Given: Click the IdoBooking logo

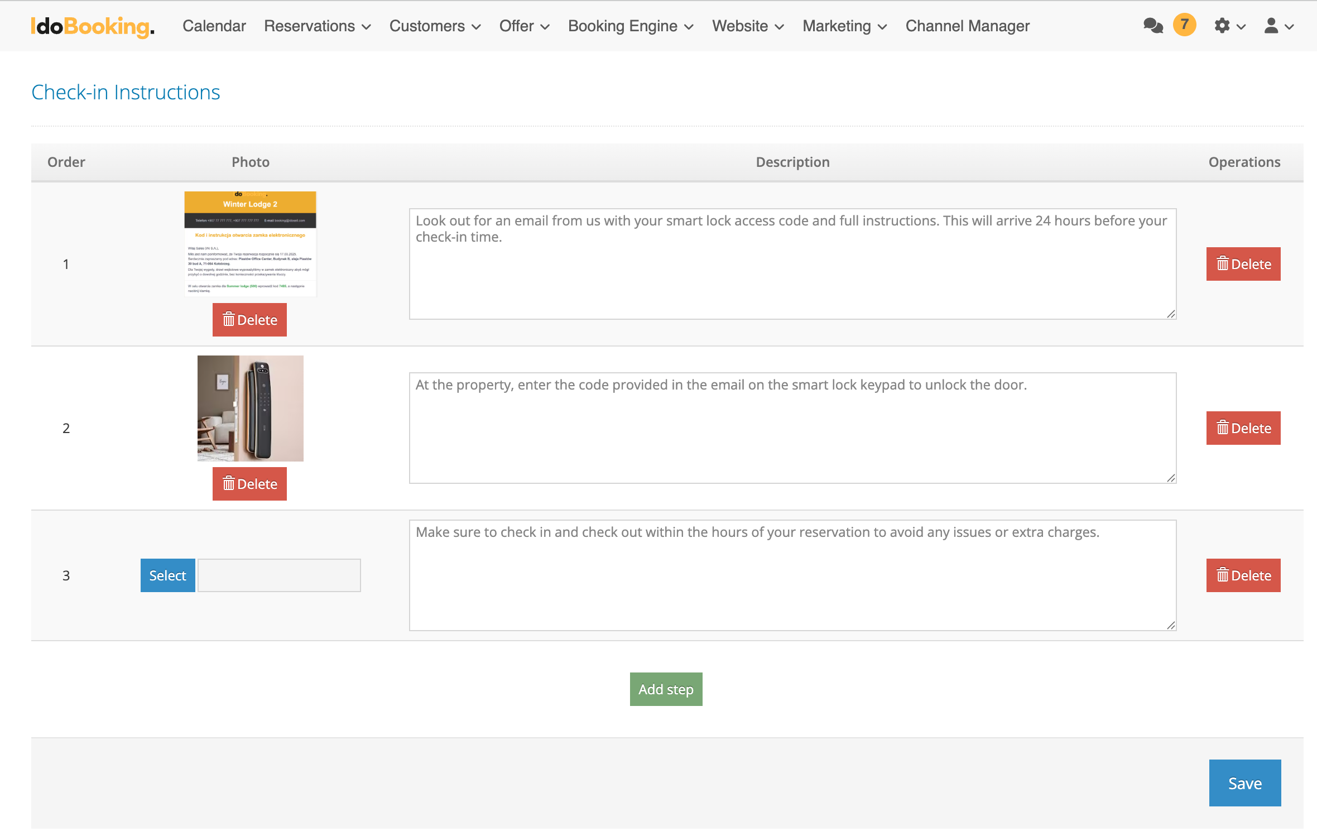Looking at the screenshot, I should [93, 26].
